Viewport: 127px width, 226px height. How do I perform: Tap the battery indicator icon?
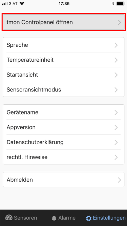[121, 4]
